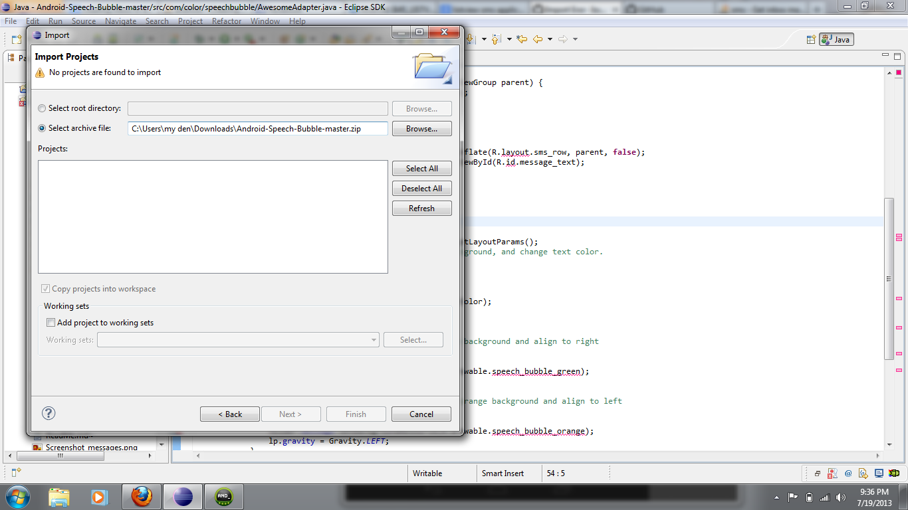The image size is (908, 510).
Task: Click Refresh button
Action: 421,208
